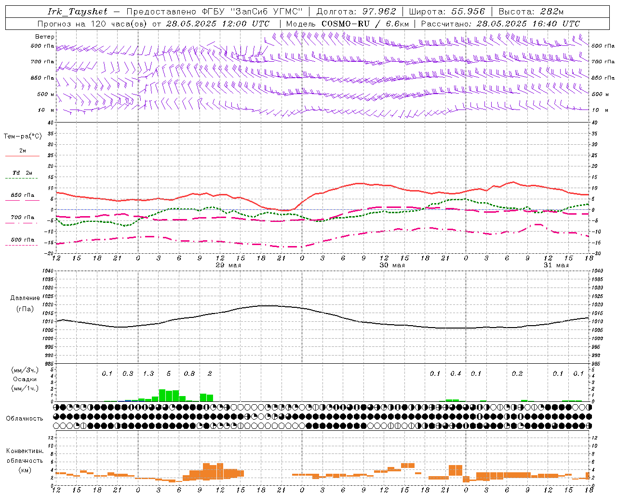Click the 700 гПа temperature legend entry
The height and width of the screenshot is (494, 617).
pos(23,218)
